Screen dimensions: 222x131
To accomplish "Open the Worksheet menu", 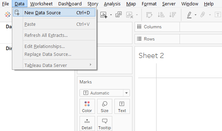I will pyautogui.click(x=41, y=4).
